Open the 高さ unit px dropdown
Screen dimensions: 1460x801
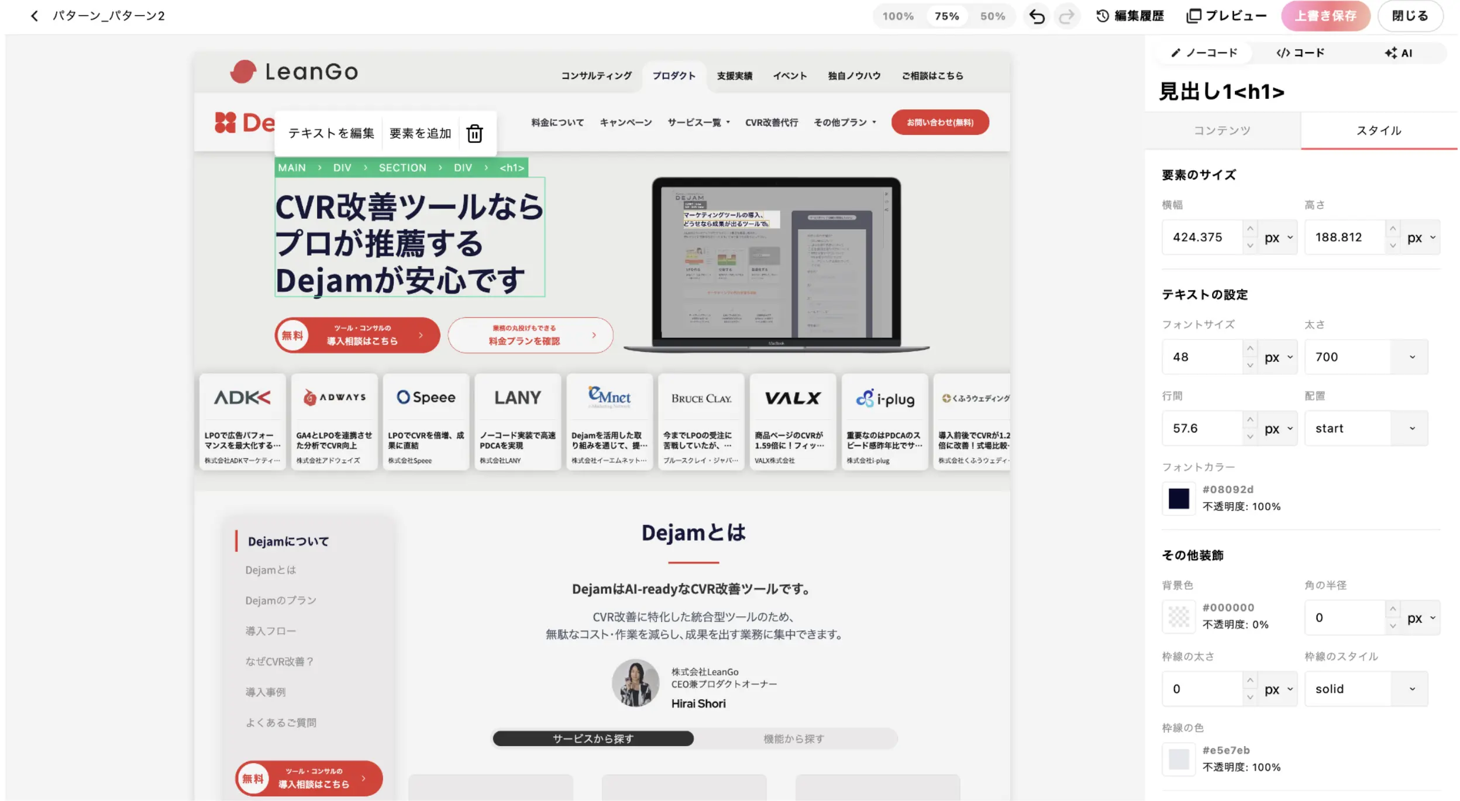point(1421,237)
